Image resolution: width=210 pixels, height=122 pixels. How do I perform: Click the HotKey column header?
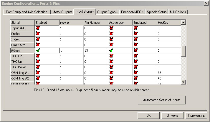[169, 23]
